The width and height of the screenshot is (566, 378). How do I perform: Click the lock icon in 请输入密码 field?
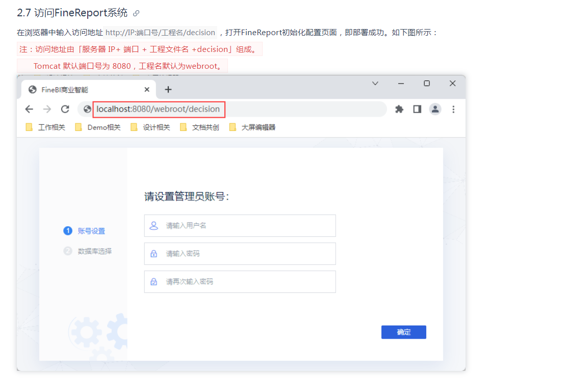154,254
